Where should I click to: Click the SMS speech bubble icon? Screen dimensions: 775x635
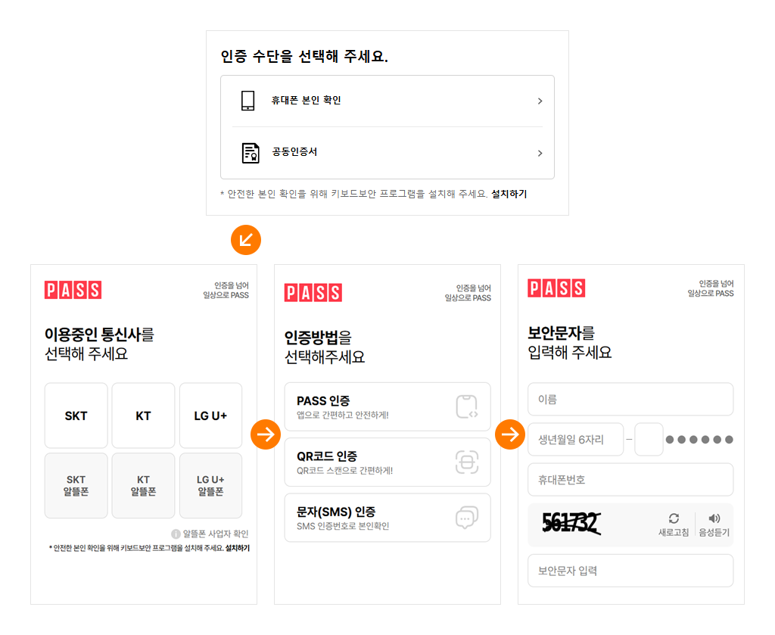pyautogui.click(x=466, y=518)
